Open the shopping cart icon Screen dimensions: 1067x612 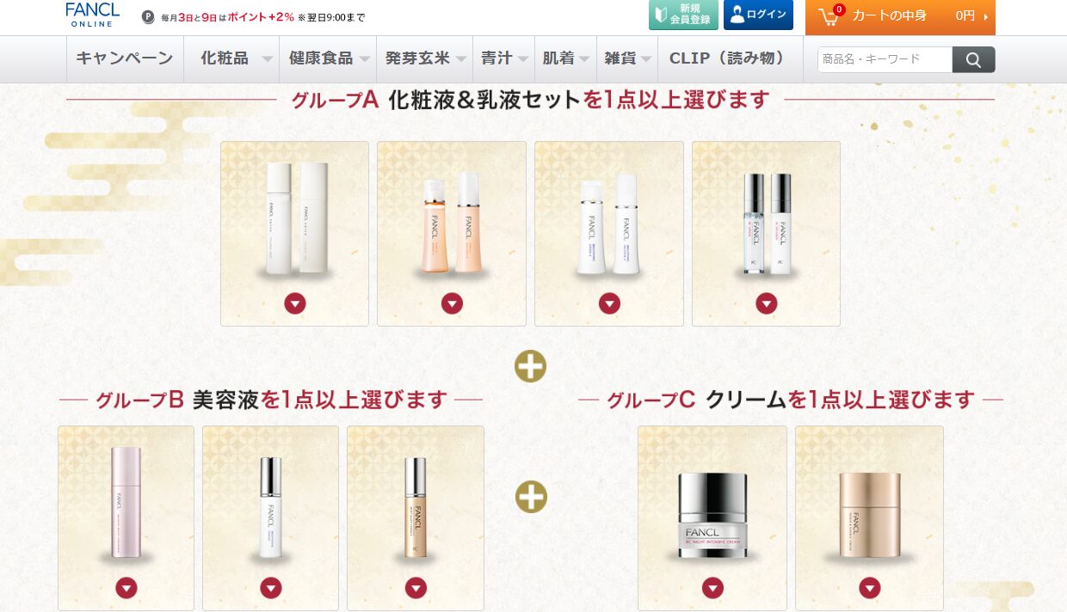click(828, 16)
